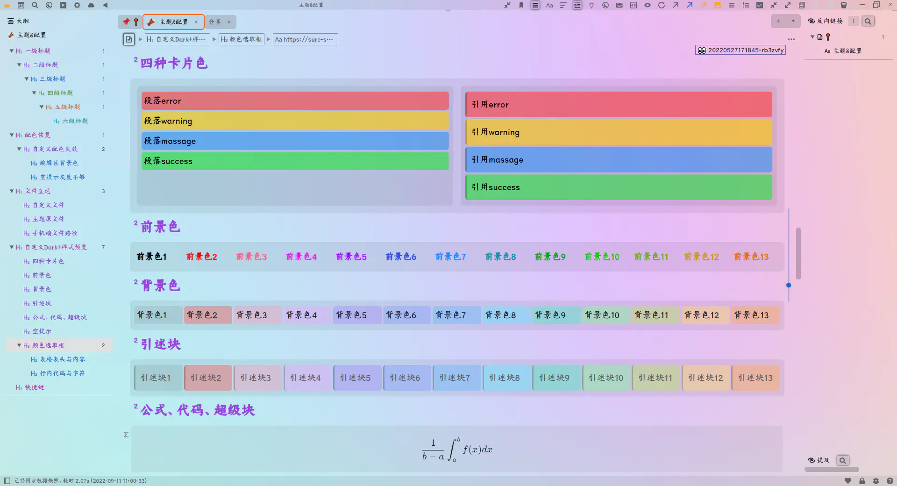897x486 pixels.
Task: Collapse the 一级标题 outline node
Action: (x=12, y=51)
